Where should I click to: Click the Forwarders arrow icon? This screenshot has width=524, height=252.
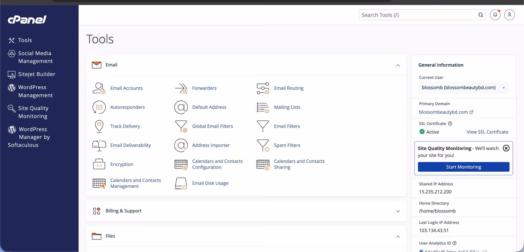tap(181, 88)
